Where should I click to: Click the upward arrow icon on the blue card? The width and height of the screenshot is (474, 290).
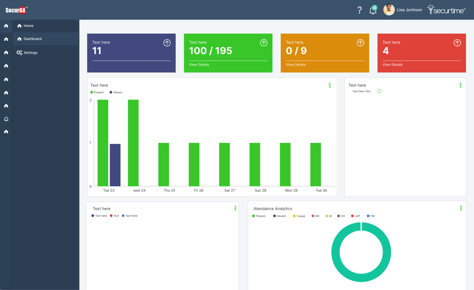[x=167, y=43]
